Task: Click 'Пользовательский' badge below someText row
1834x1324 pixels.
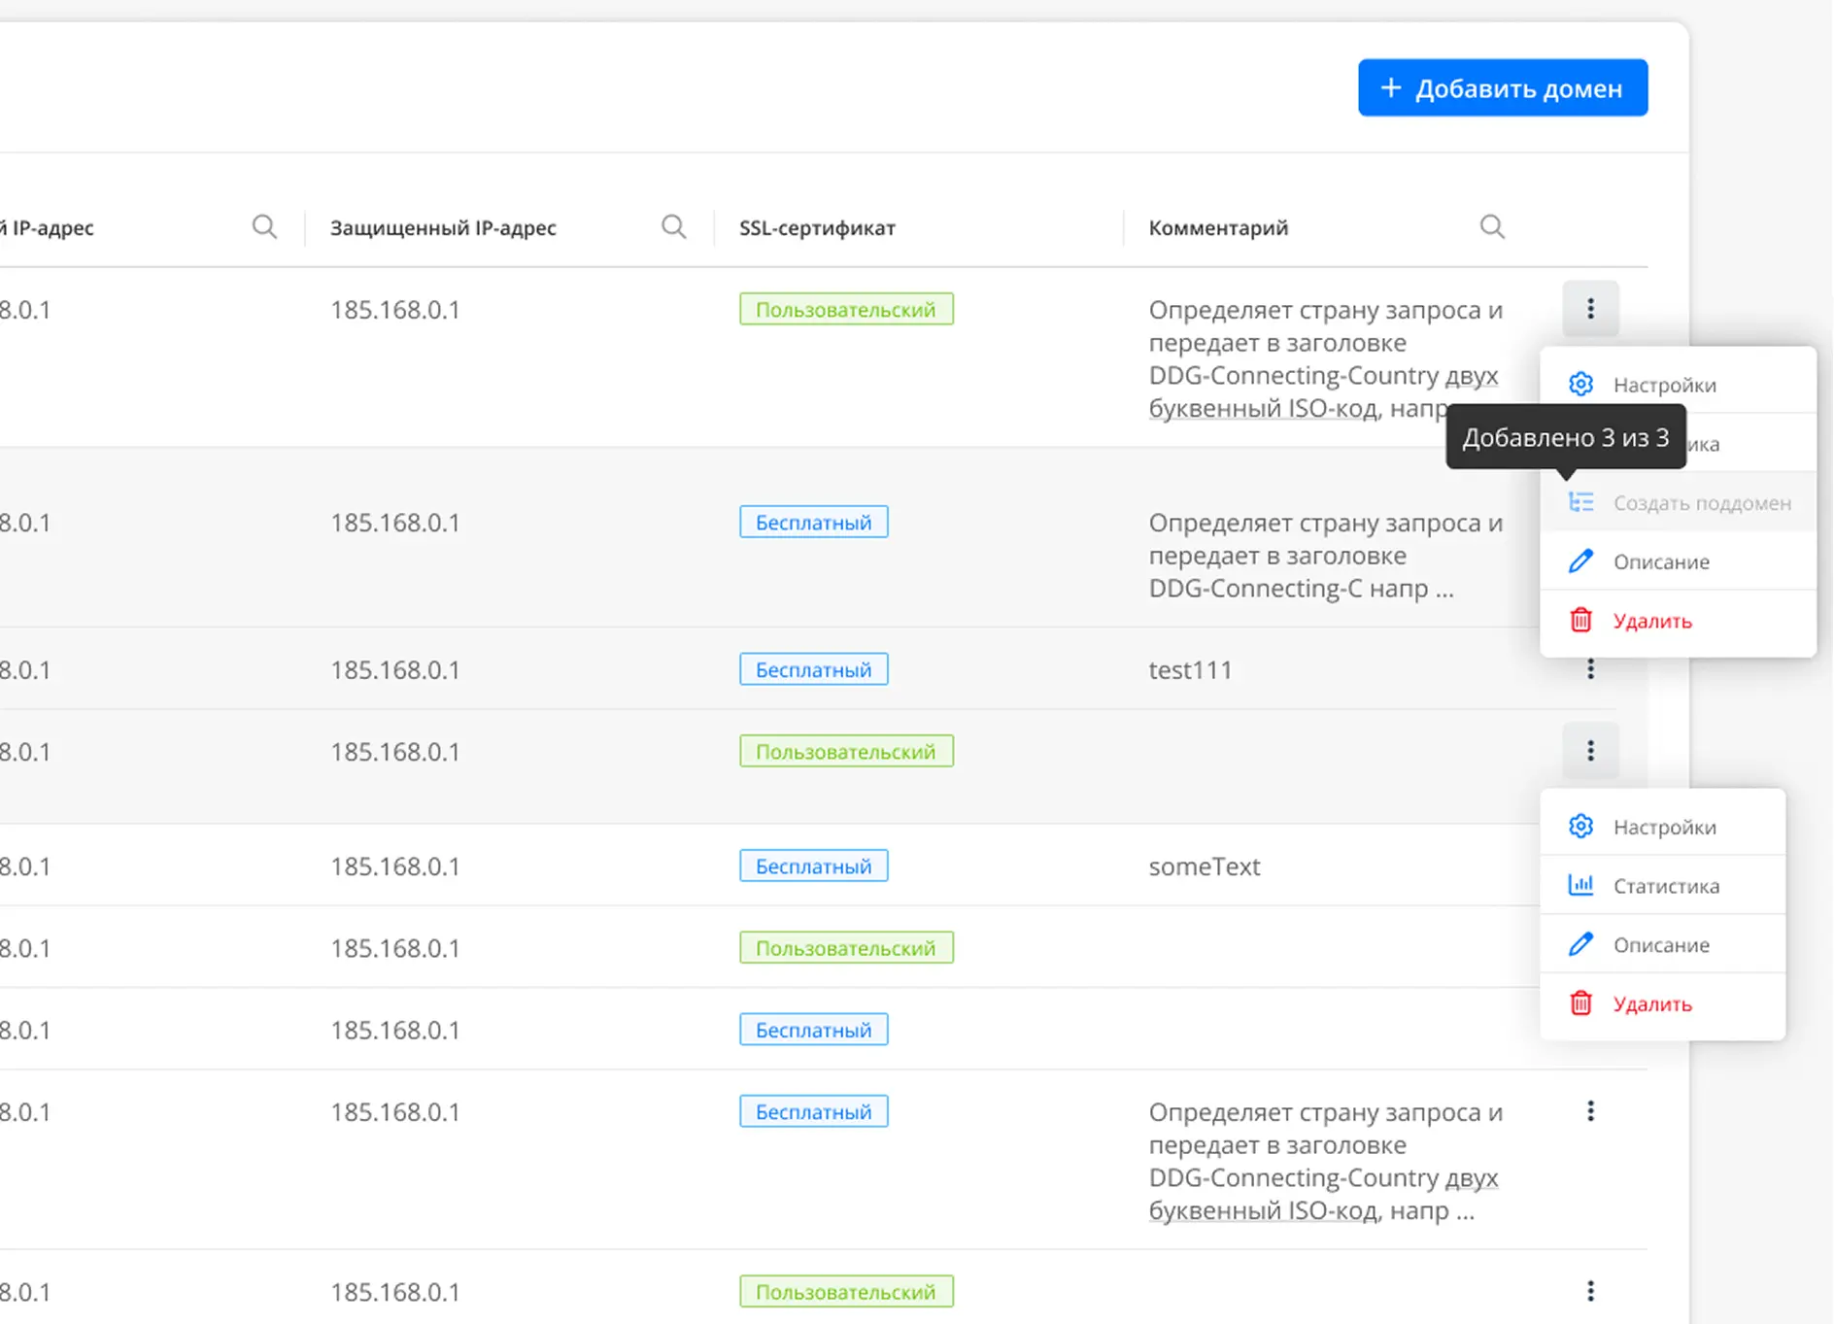Action: 846,947
